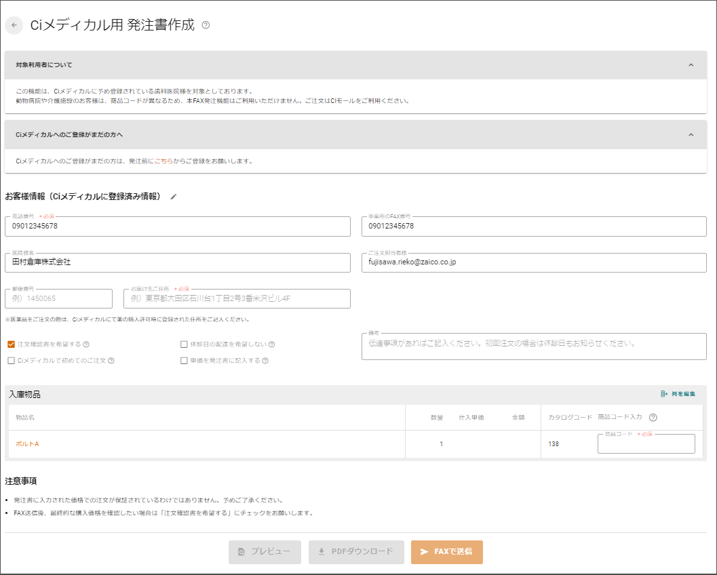Screen dimensions: 717x575
Task: Select the 医院様名 field
Action: click(178, 262)
